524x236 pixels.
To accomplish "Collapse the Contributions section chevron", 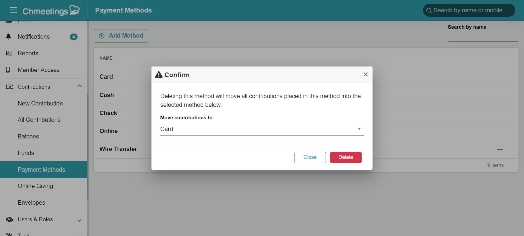I will coord(79,86).
